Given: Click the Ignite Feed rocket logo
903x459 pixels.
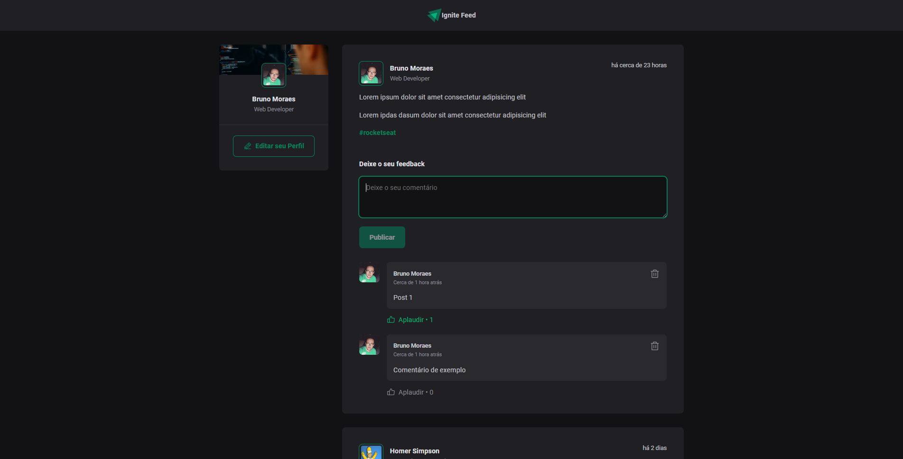Looking at the screenshot, I should click(x=434, y=15).
